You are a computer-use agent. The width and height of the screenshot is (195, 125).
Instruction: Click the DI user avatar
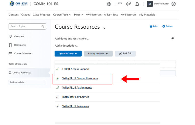tap(150, 4)
